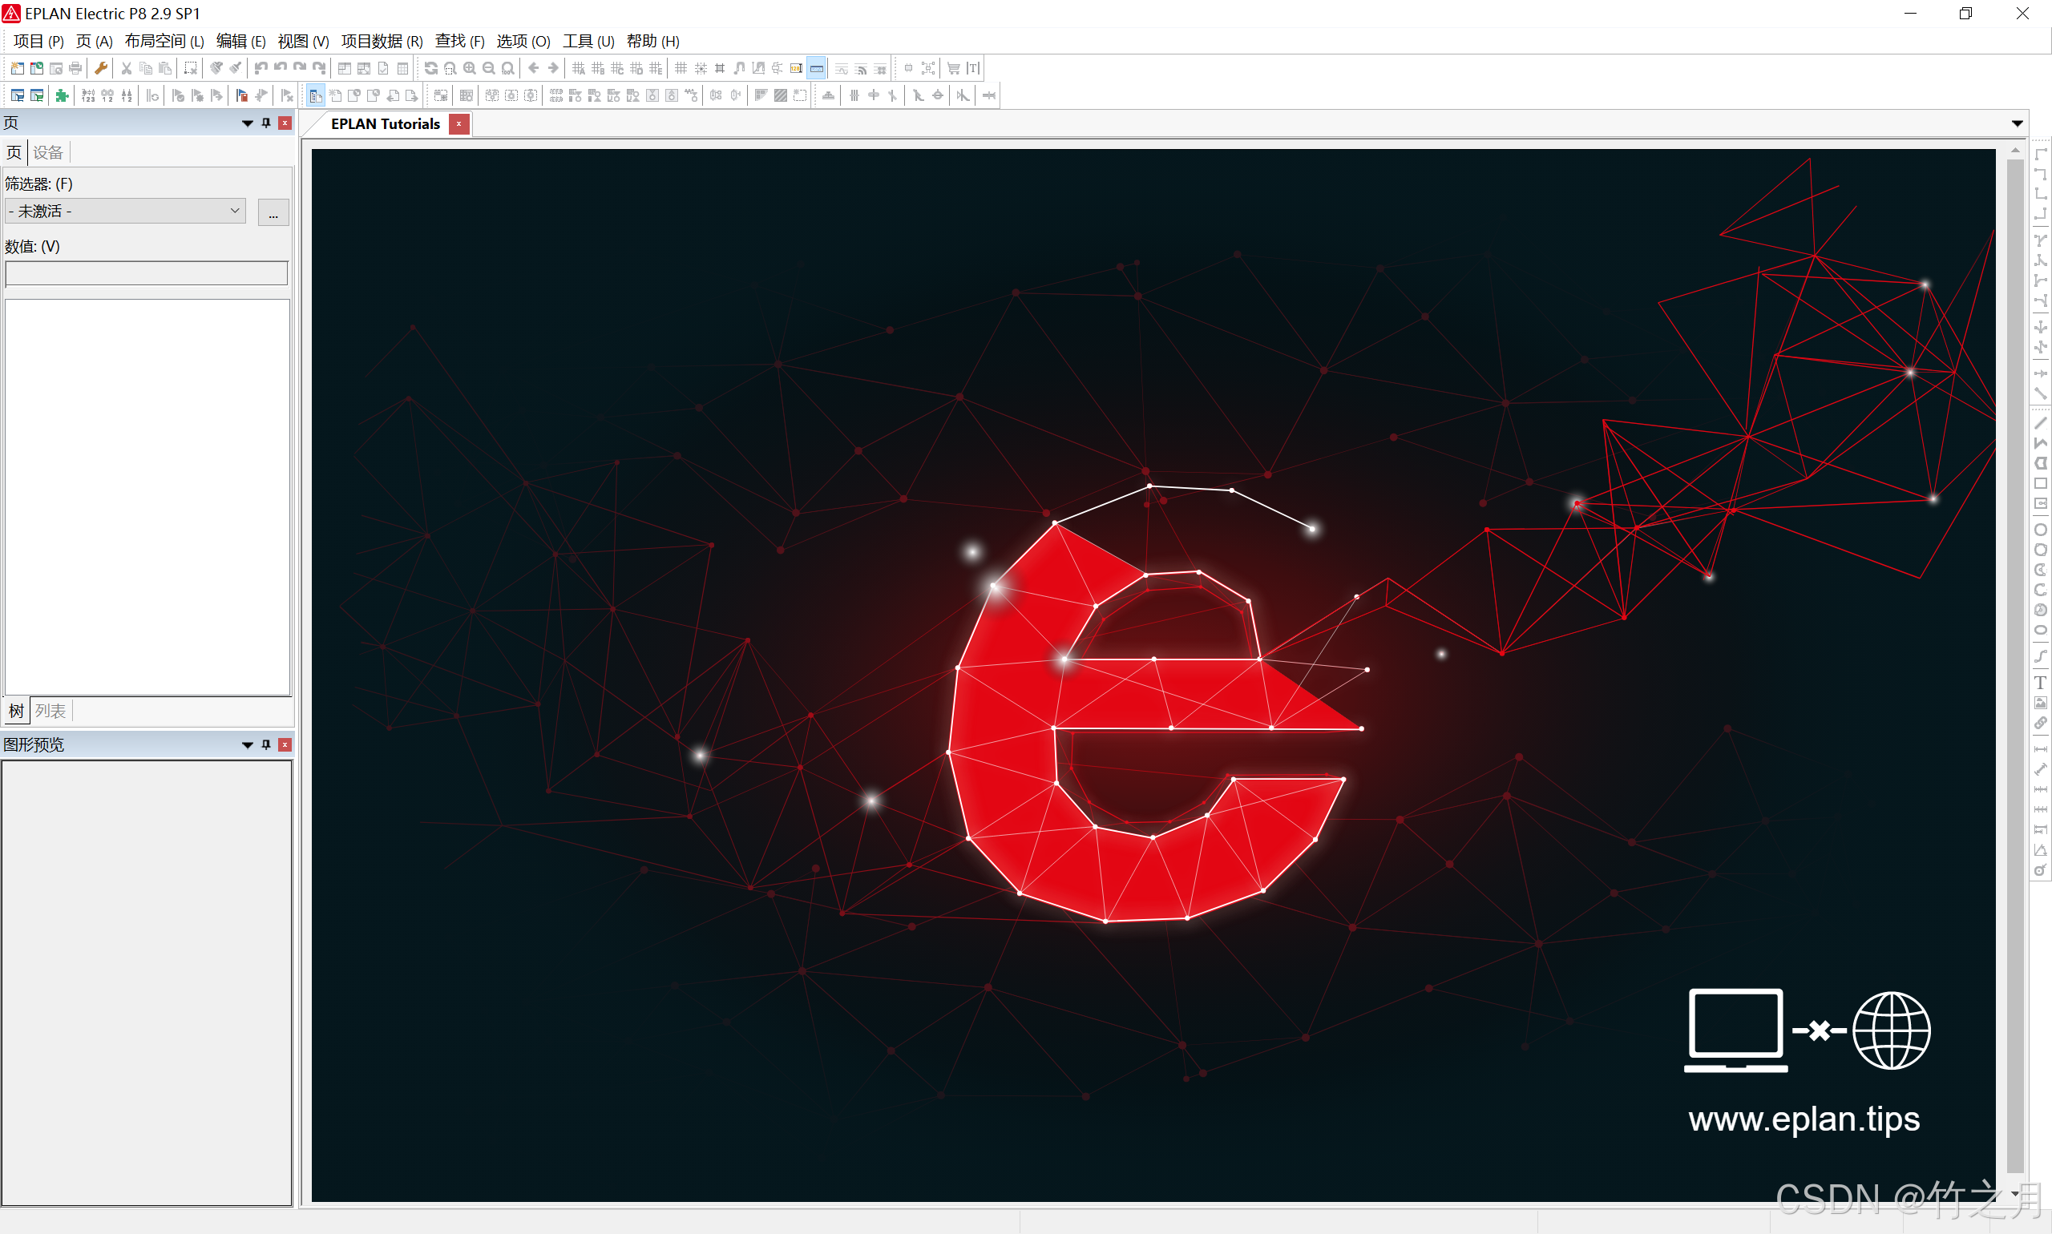Image resolution: width=2052 pixels, height=1234 pixels.
Task: Open the document tab list dropdown arrow
Action: point(2017,123)
